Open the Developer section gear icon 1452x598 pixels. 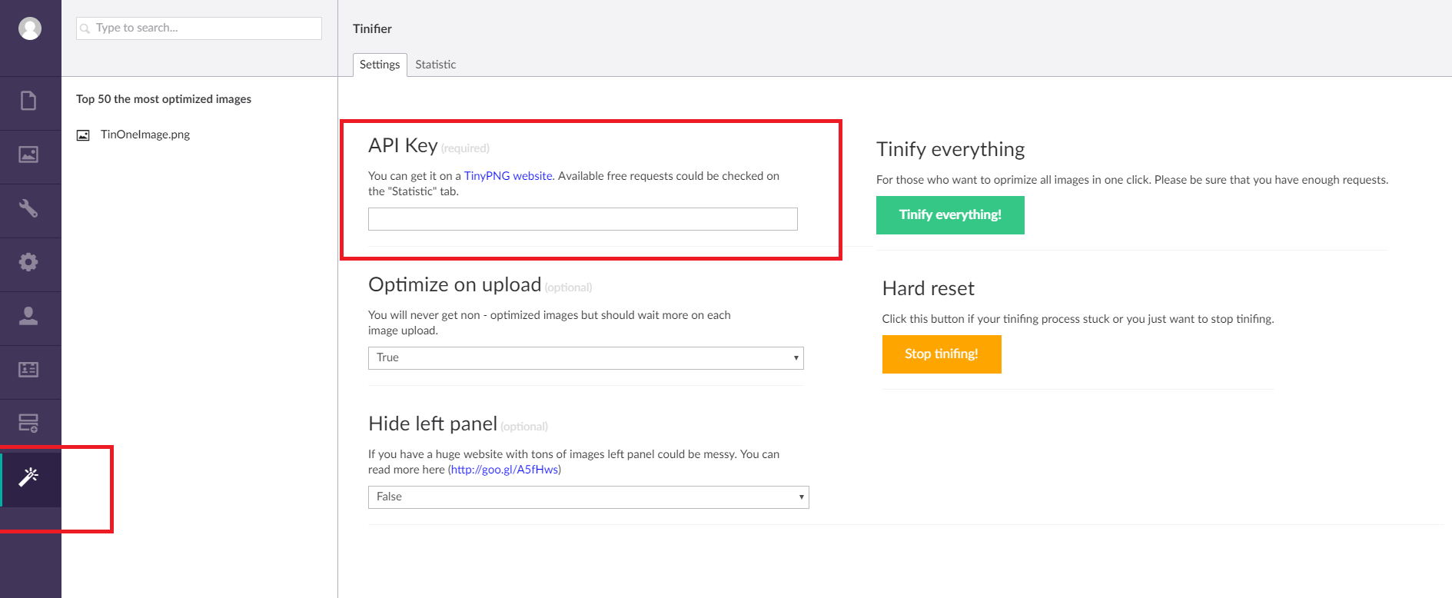[28, 262]
